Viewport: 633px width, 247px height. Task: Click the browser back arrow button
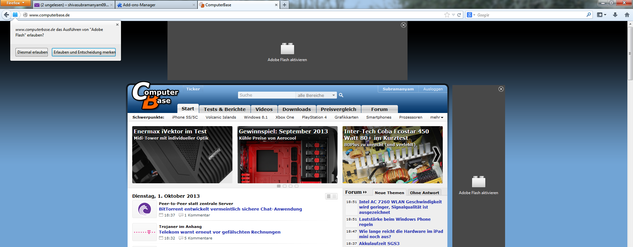coord(6,15)
